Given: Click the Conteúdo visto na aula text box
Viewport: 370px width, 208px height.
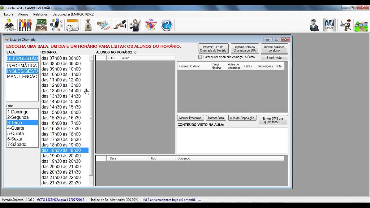Looking at the screenshot, I should click(x=232, y=140).
